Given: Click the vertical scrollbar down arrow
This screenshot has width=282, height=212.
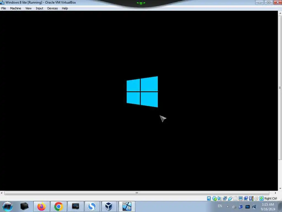Looking at the screenshot, I should (280, 189).
